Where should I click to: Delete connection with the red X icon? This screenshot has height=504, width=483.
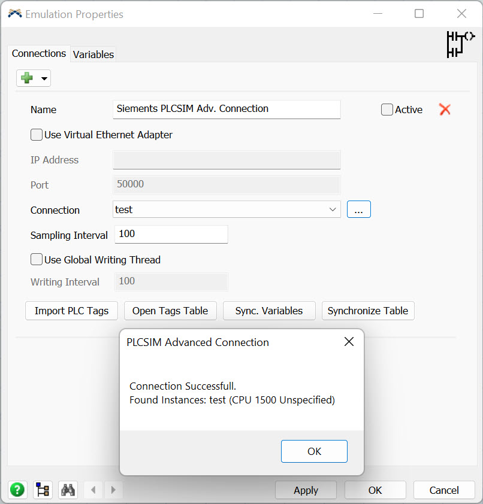445,110
